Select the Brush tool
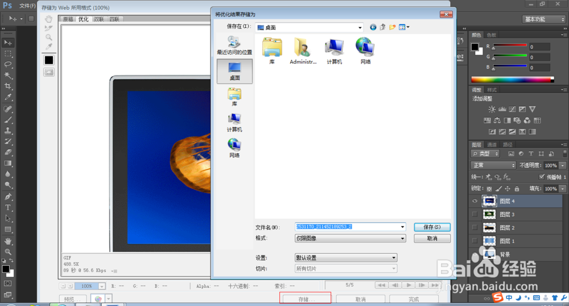 [7, 120]
